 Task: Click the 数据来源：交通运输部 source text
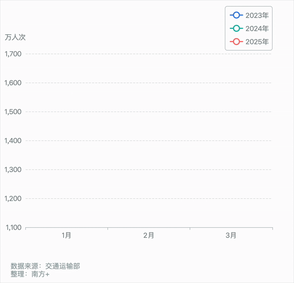45,266
